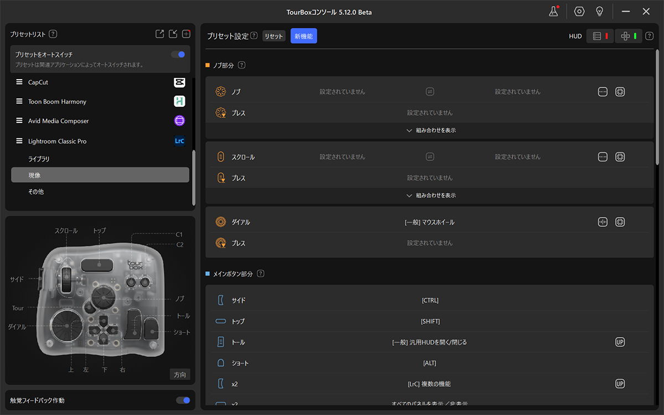Click the swap icon in ノブ row
The image size is (664, 415).
click(430, 92)
